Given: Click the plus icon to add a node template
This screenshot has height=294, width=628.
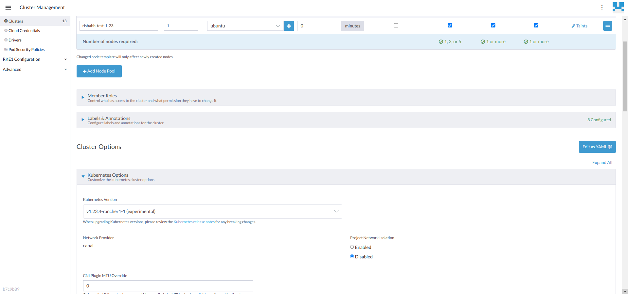Looking at the screenshot, I should pyautogui.click(x=288, y=26).
